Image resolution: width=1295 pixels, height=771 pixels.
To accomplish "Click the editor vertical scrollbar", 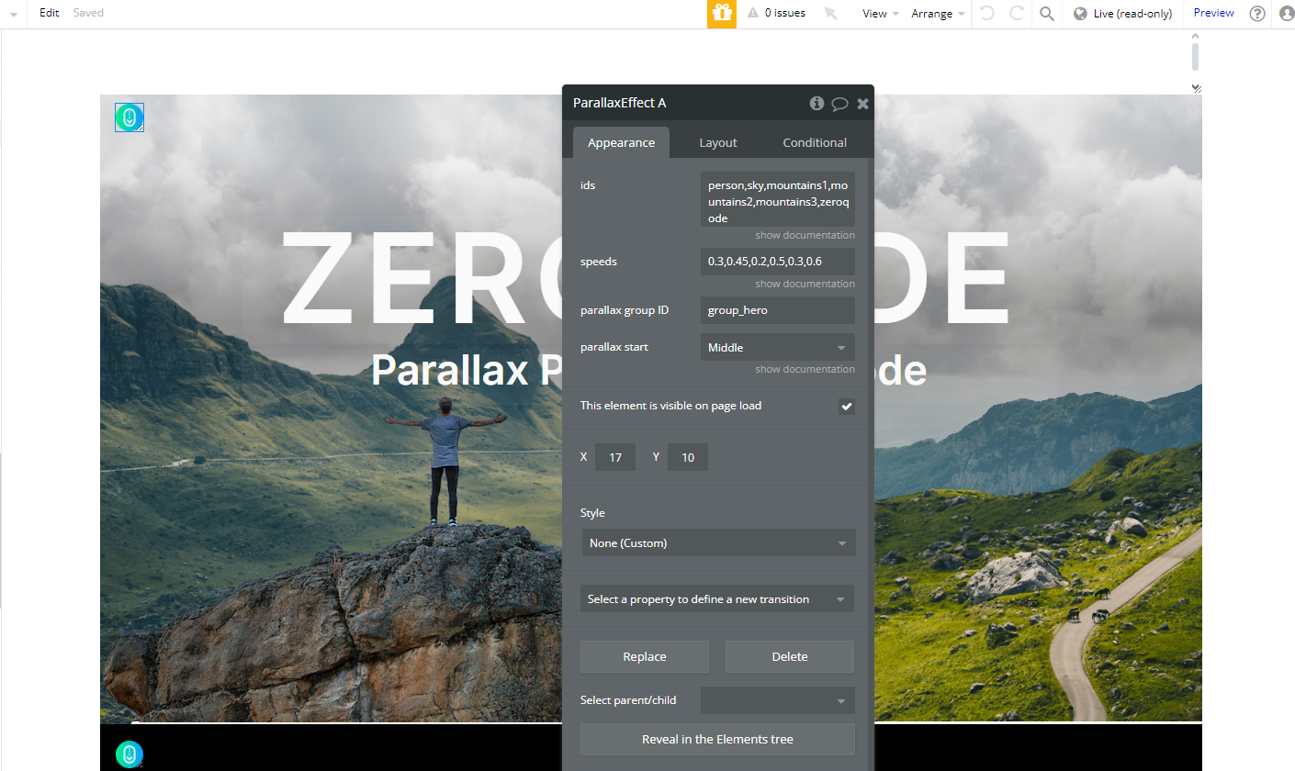I will (x=1195, y=55).
